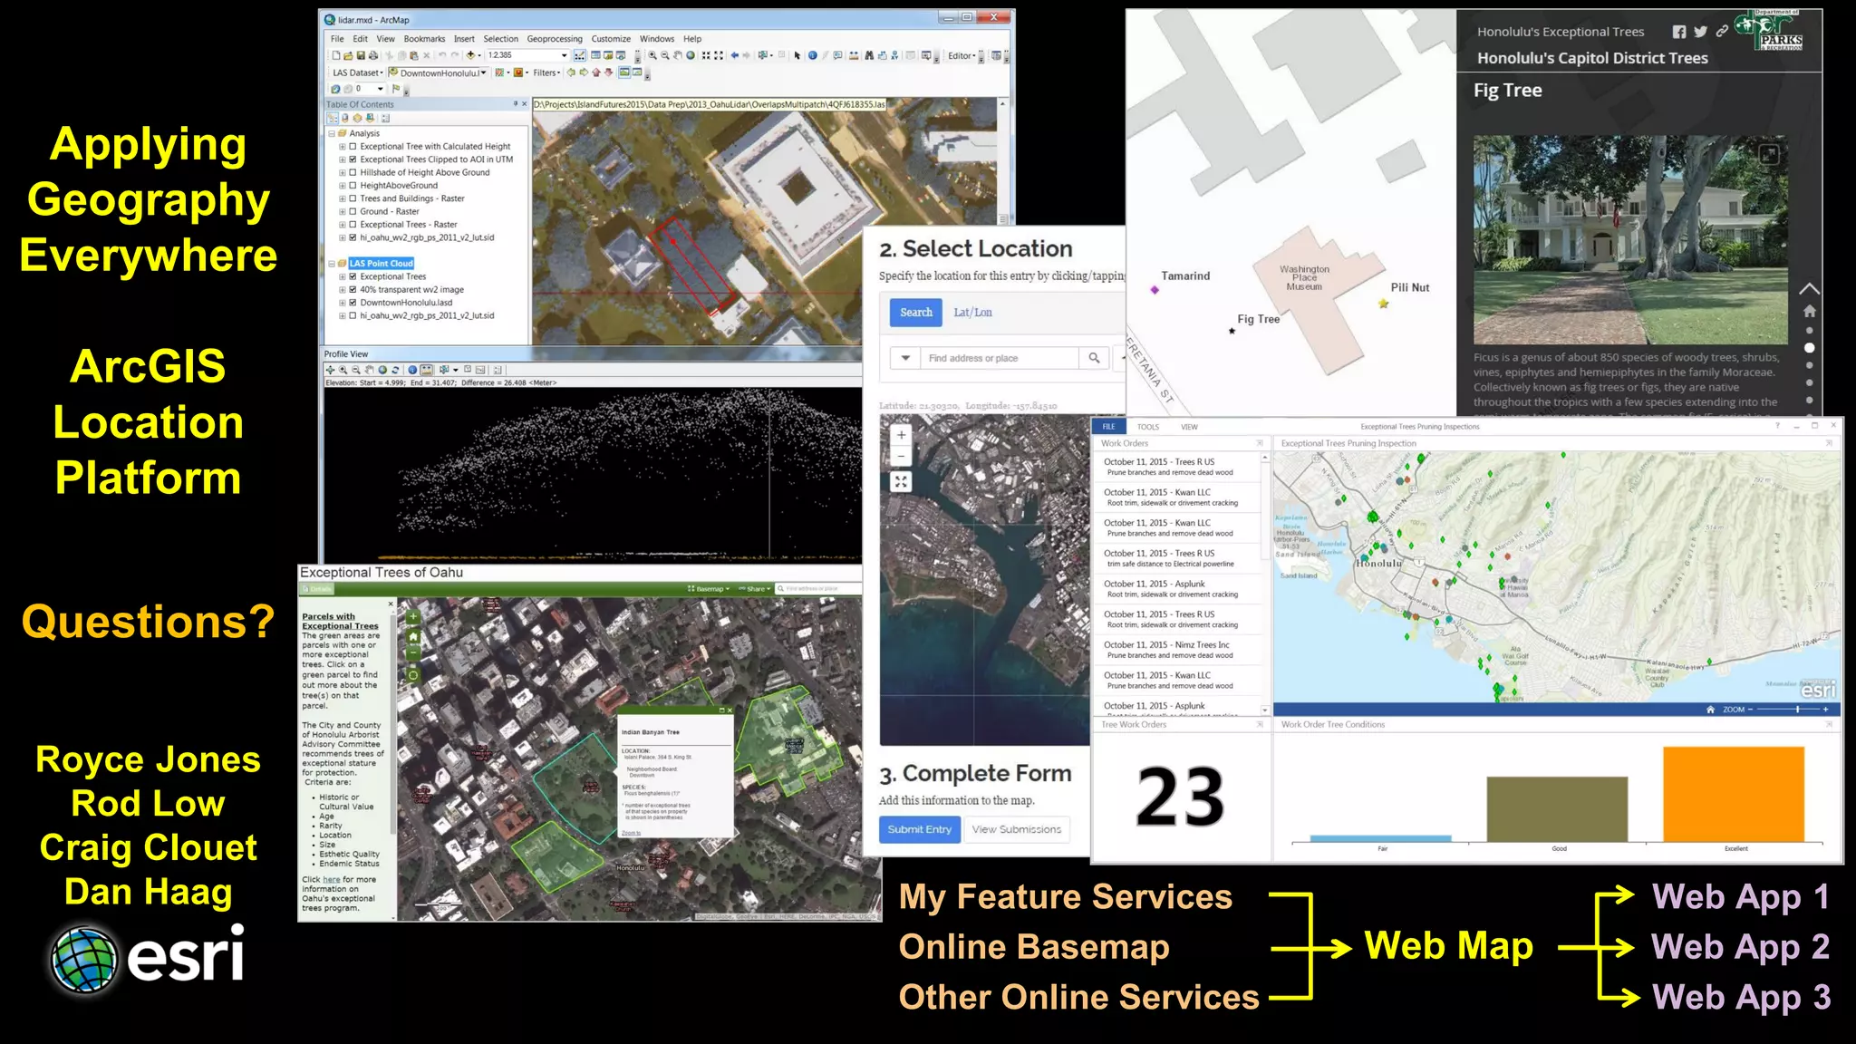1856x1044 pixels.
Task: Open the DowntownHonolulu layer dropdown
Action: (483, 72)
